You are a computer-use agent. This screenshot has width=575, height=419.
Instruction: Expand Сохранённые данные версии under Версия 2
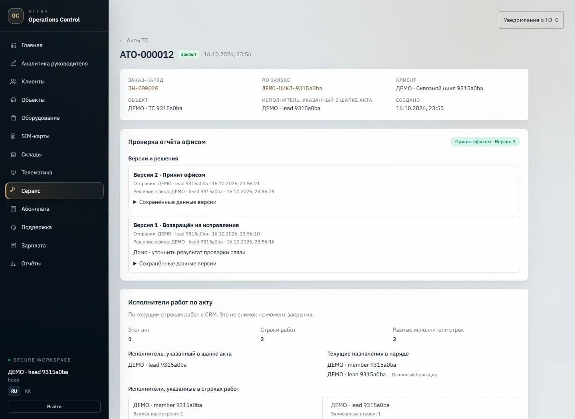coord(175,202)
